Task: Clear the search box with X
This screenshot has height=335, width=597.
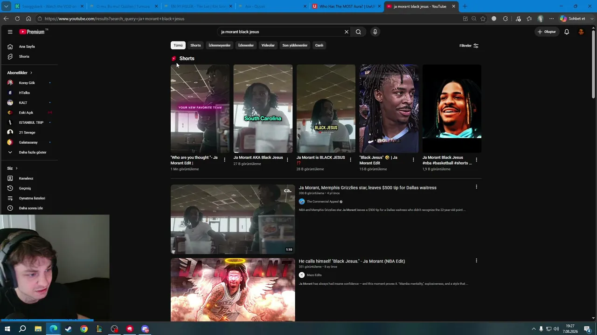Action: pos(347,32)
